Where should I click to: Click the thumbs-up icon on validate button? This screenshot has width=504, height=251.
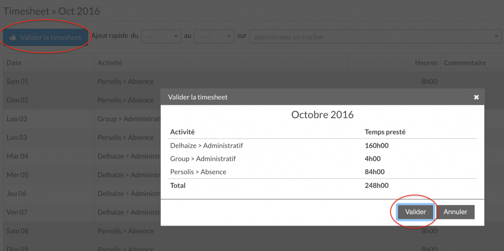(13, 37)
